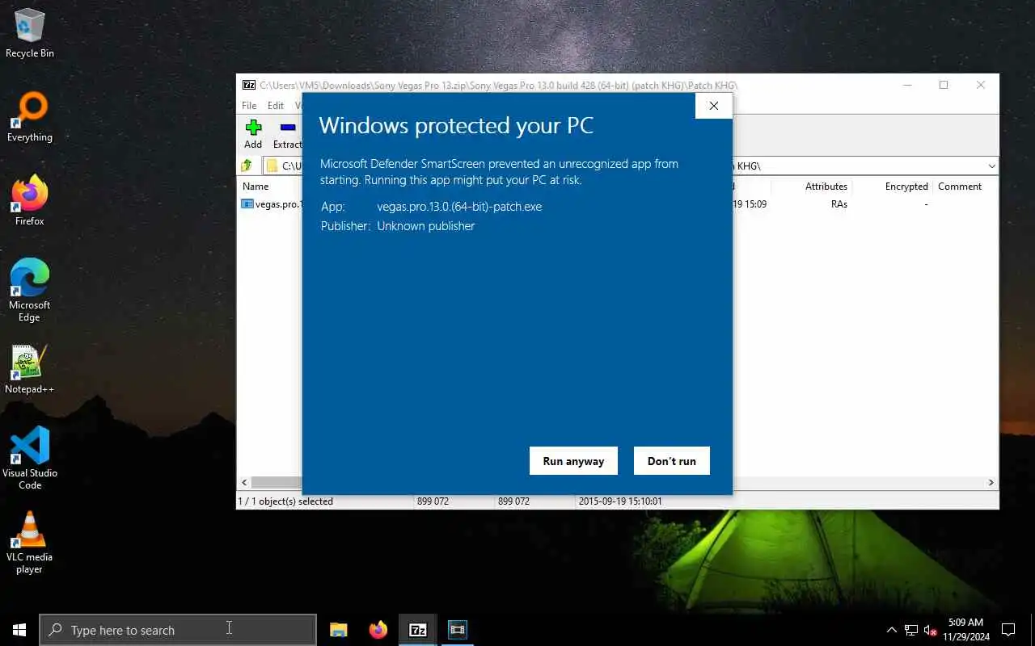
Task: Click the Run anyway button
Action: pyautogui.click(x=573, y=461)
